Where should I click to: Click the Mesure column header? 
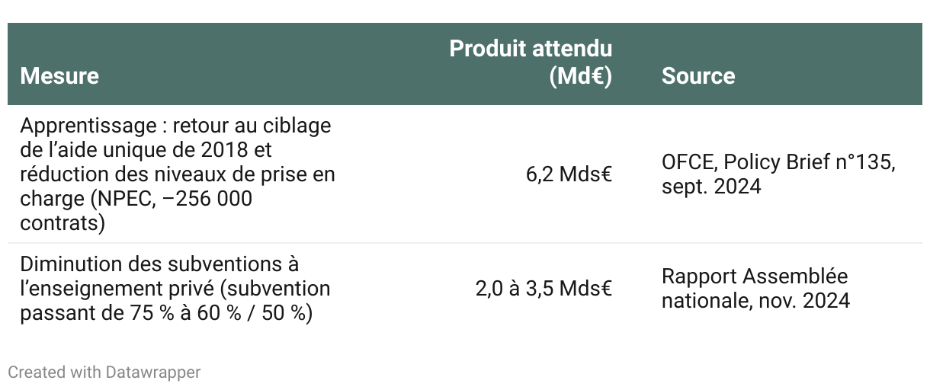(x=59, y=76)
